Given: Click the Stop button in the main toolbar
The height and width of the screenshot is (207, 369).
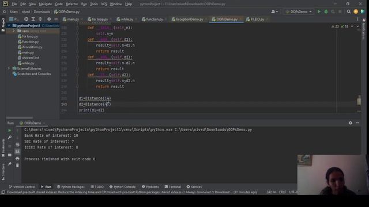Looking at the screenshot, I should 340,11.
